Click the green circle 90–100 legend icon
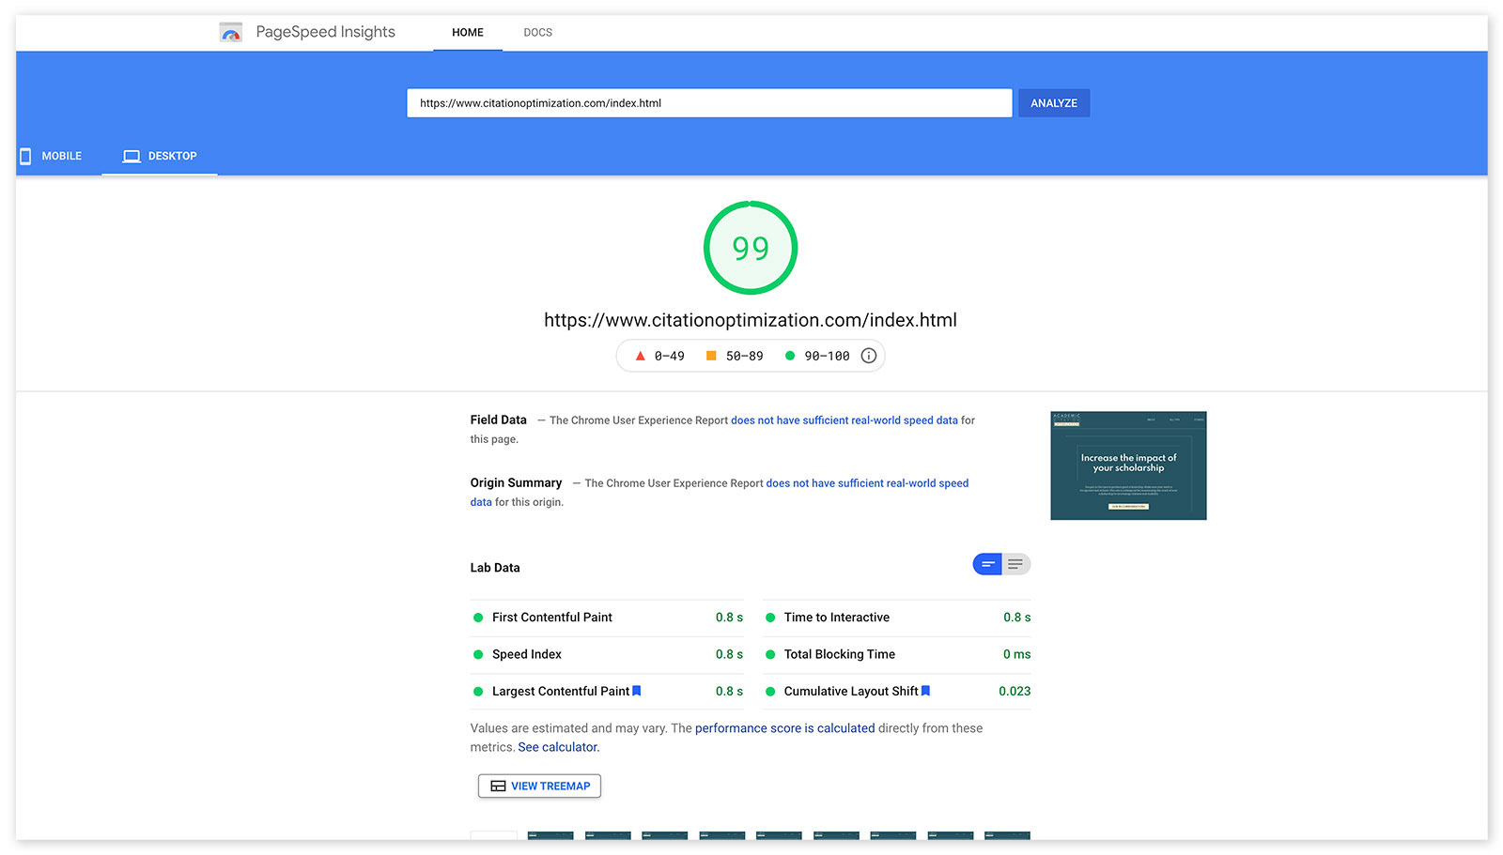 790,356
